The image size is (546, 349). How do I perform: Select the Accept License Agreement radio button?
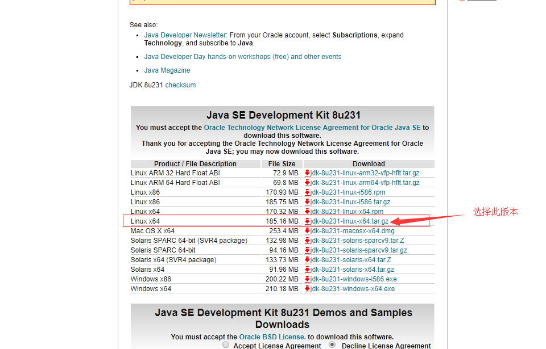click(226, 344)
